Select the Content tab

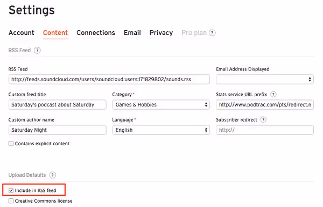(55, 33)
